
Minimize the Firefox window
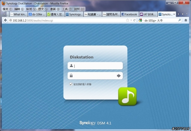(169, 3)
